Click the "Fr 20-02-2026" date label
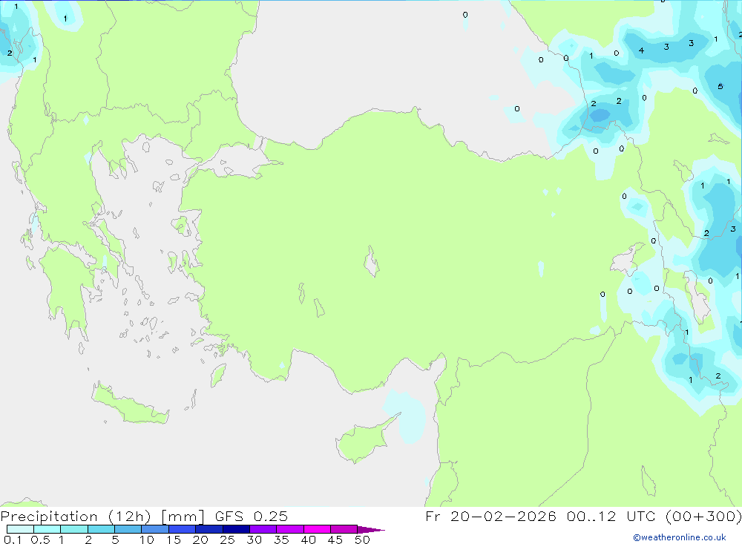Screen dimensions: 742x544 pos(490,517)
